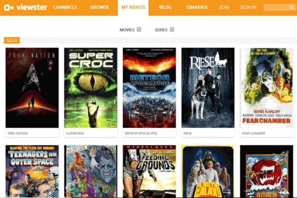297x198 pixels.
Task: Open the Trek Nation poster
Action: pyautogui.click(x=32, y=88)
